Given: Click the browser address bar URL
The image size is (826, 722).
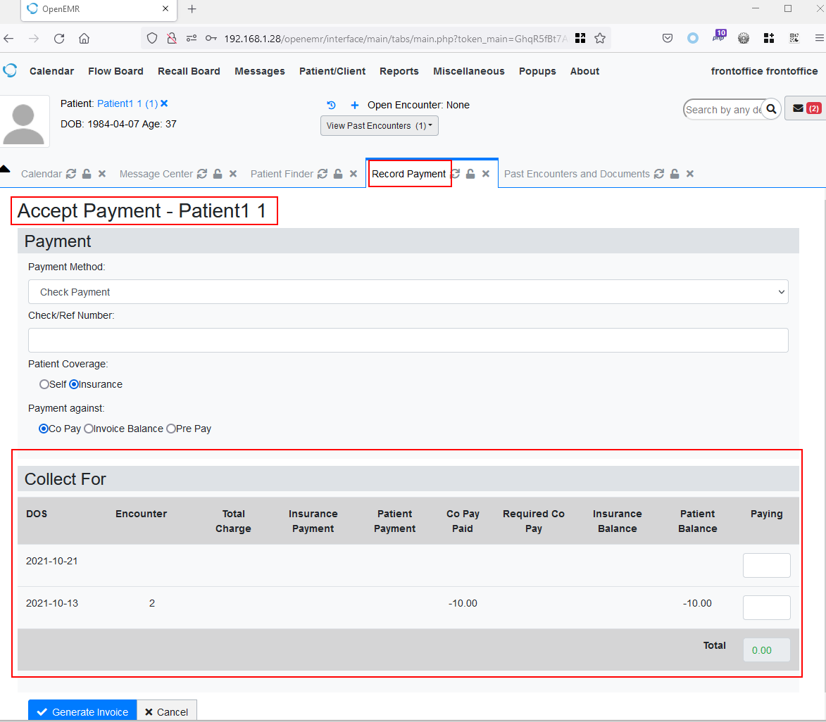Looking at the screenshot, I should click(x=396, y=39).
